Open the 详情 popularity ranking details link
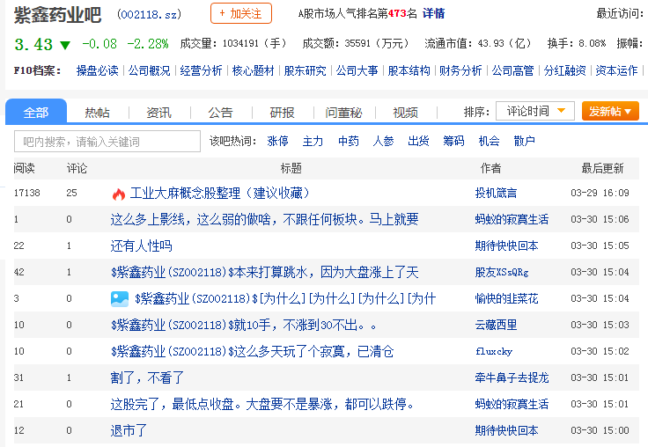 (433, 13)
